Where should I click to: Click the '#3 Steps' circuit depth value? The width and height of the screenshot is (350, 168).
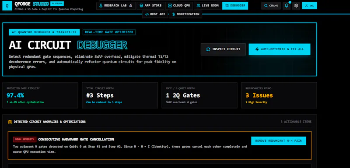click(x=100, y=95)
